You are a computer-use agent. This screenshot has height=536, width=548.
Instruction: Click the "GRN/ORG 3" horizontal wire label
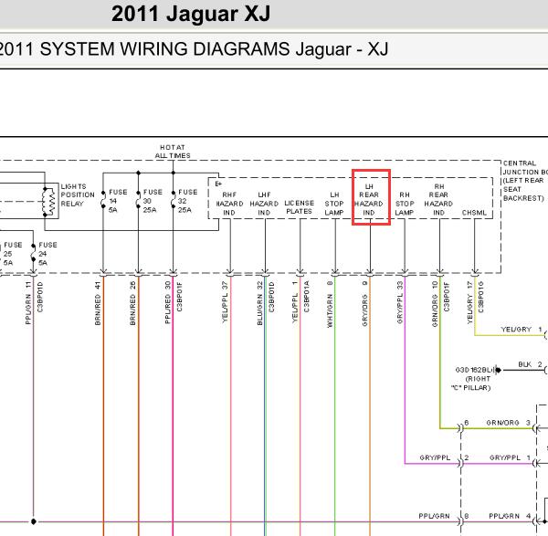coord(509,423)
